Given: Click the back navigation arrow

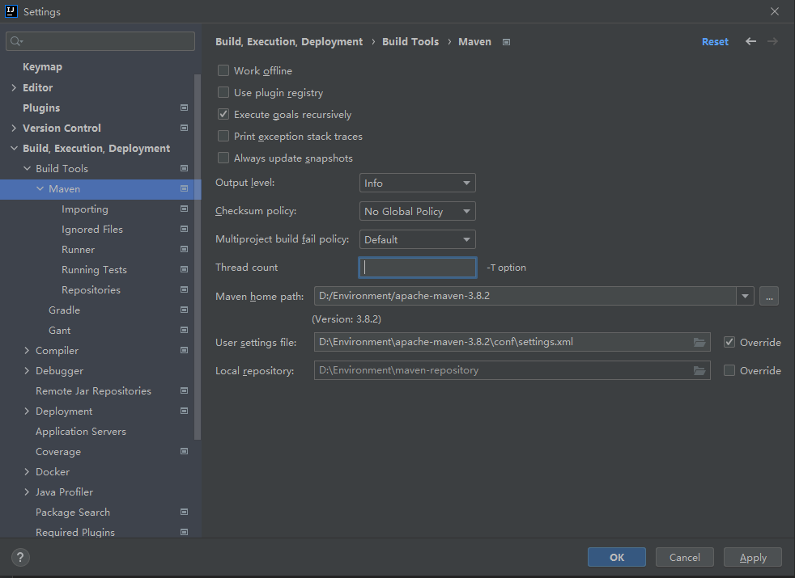Looking at the screenshot, I should tap(750, 41).
